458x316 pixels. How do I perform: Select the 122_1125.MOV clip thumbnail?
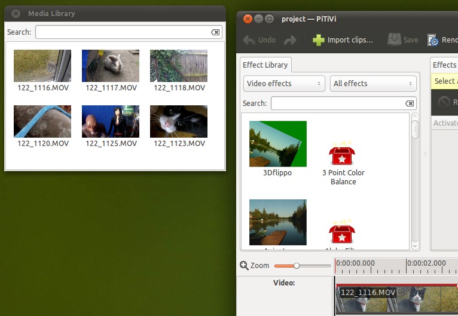(x=111, y=121)
